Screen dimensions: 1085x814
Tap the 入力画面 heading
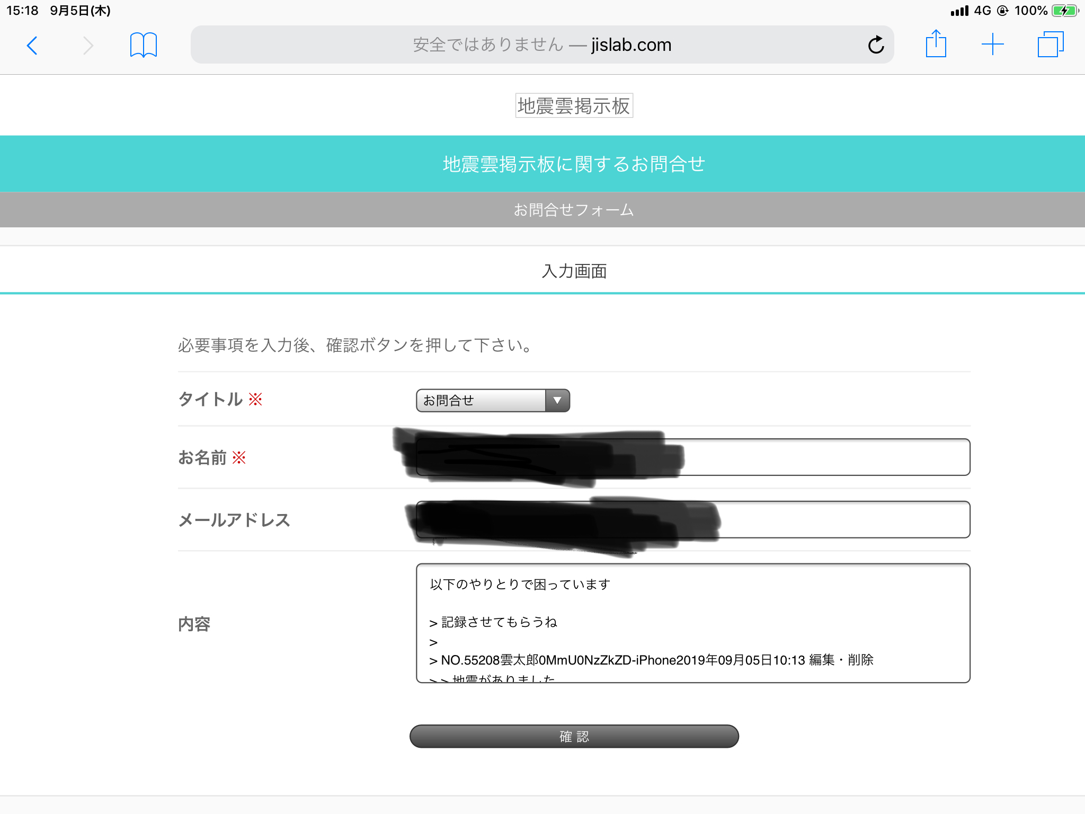pyautogui.click(x=574, y=271)
